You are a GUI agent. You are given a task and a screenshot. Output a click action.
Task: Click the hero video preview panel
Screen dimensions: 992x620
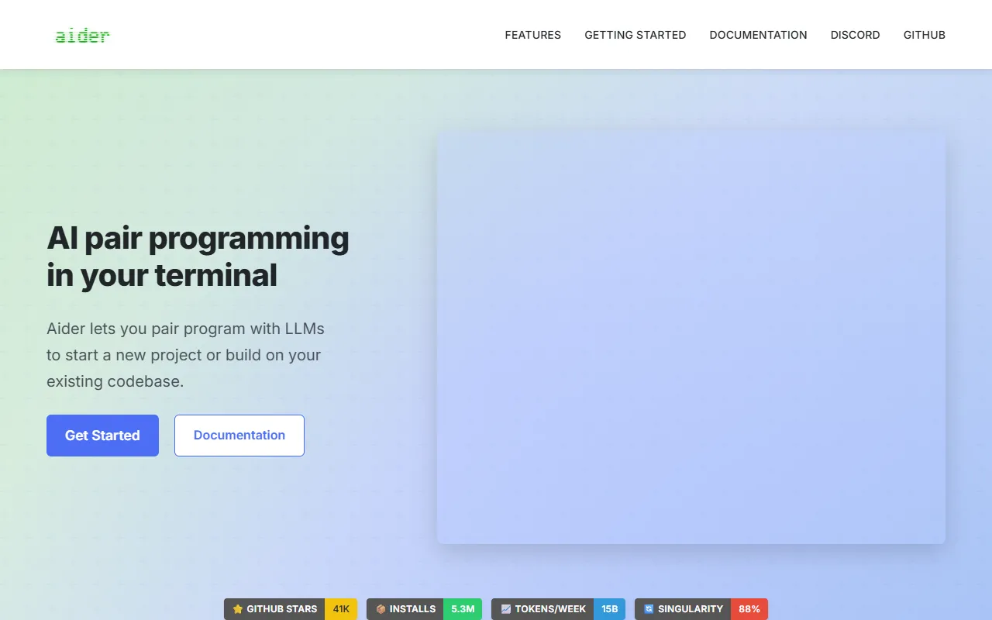click(x=691, y=338)
